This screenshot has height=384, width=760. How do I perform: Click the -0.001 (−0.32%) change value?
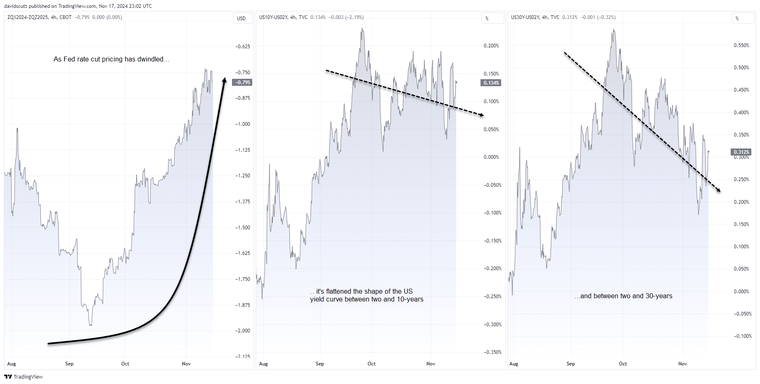(x=598, y=17)
